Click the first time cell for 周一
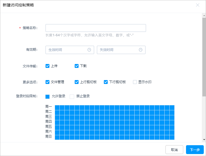The image size is (206, 156). (x=57, y=108)
